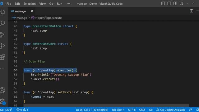This screenshot has height=112, width=199.
Task: Click Ln 55, Col 31 position indicator
Action: click(92, 110)
